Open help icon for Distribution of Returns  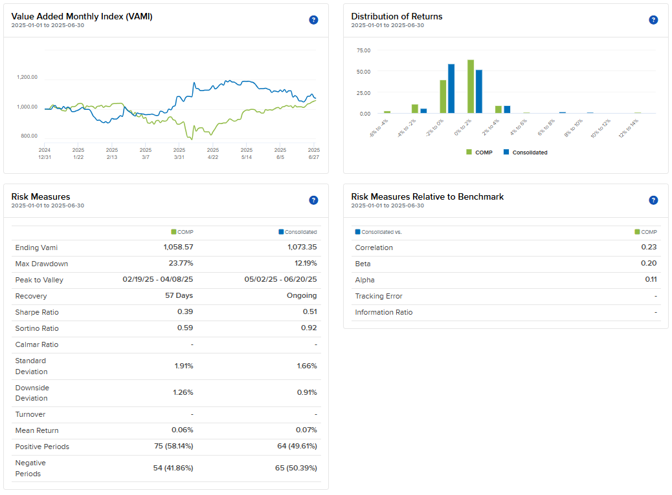click(x=653, y=20)
